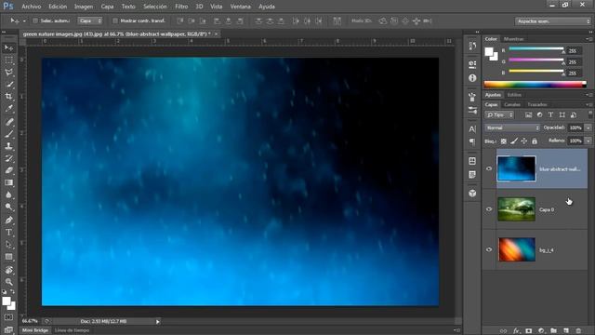Hide the Capa 0 layer

[x=489, y=209]
